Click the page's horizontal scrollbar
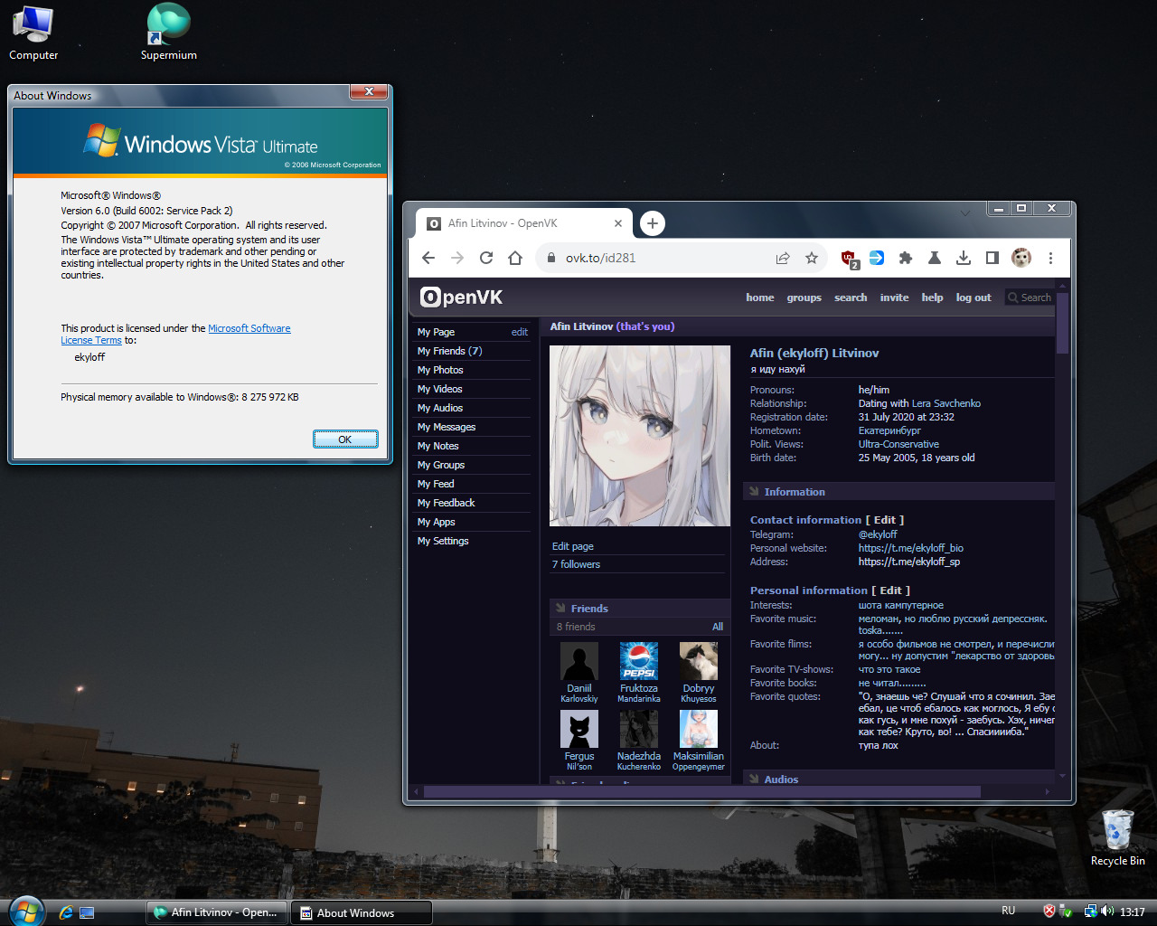 point(701,791)
